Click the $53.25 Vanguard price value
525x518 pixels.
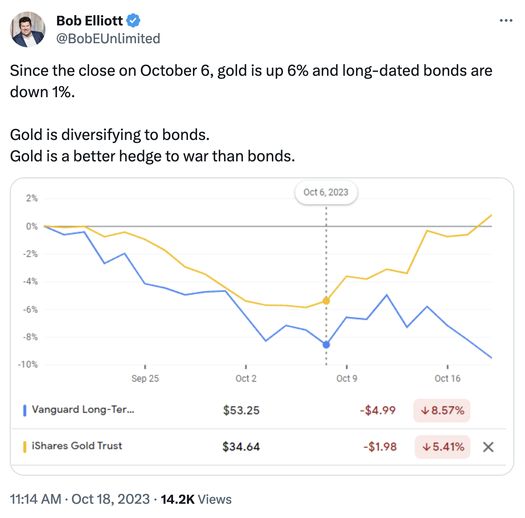click(241, 410)
